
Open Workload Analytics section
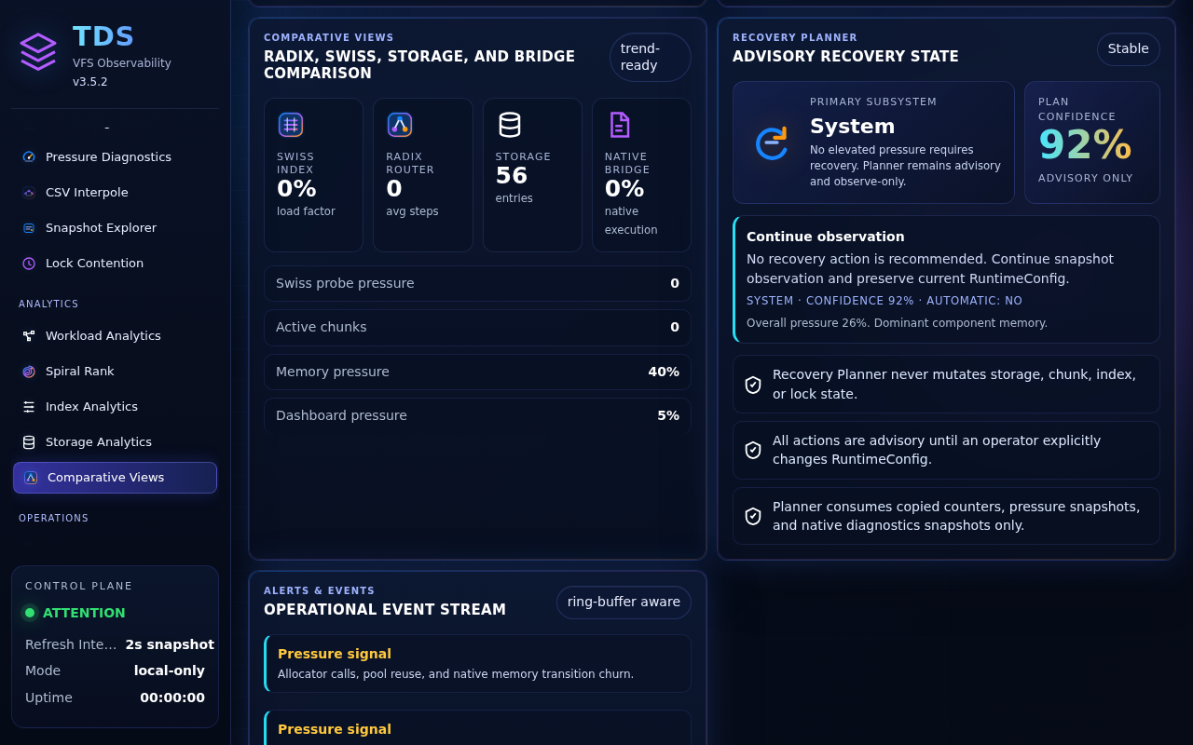pos(115,336)
